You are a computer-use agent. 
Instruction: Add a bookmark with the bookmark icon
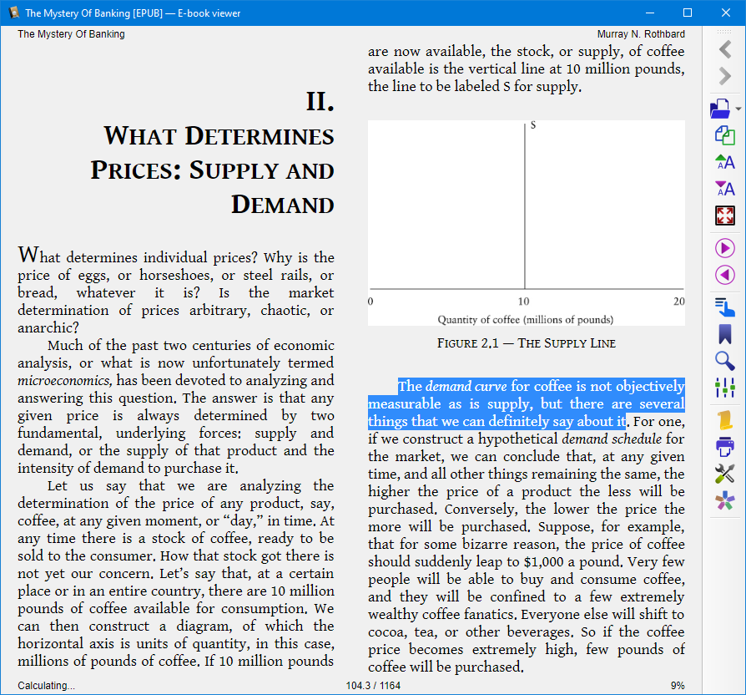click(x=724, y=334)
